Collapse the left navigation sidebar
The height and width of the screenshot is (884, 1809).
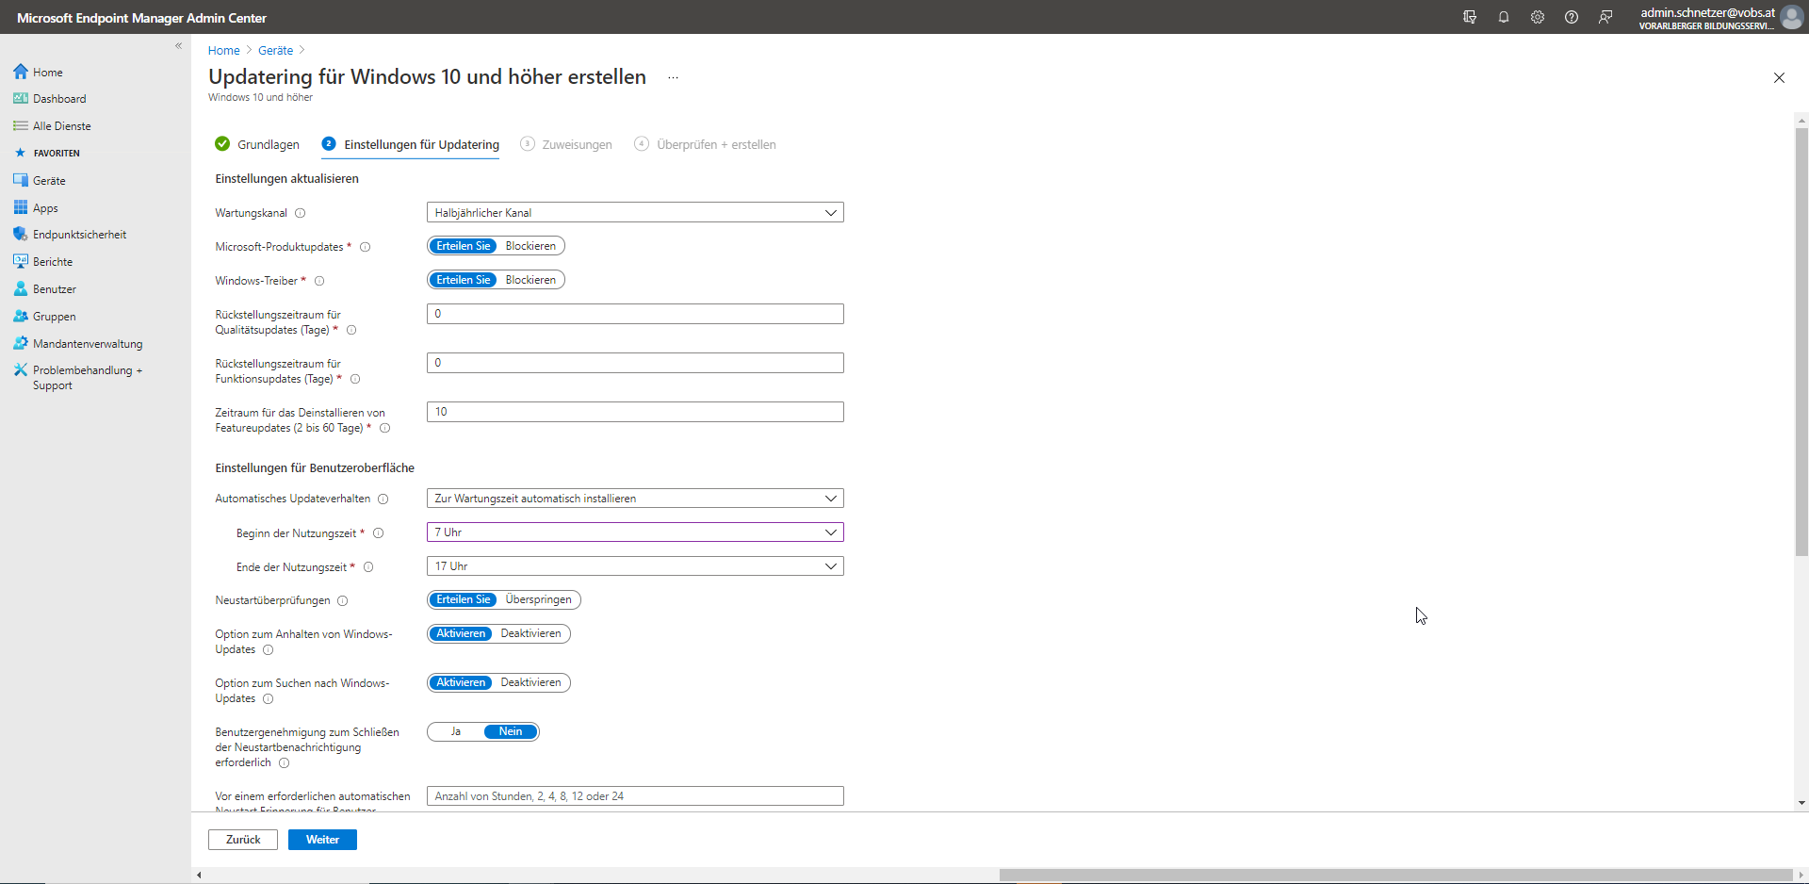click(x=179, y=46)
